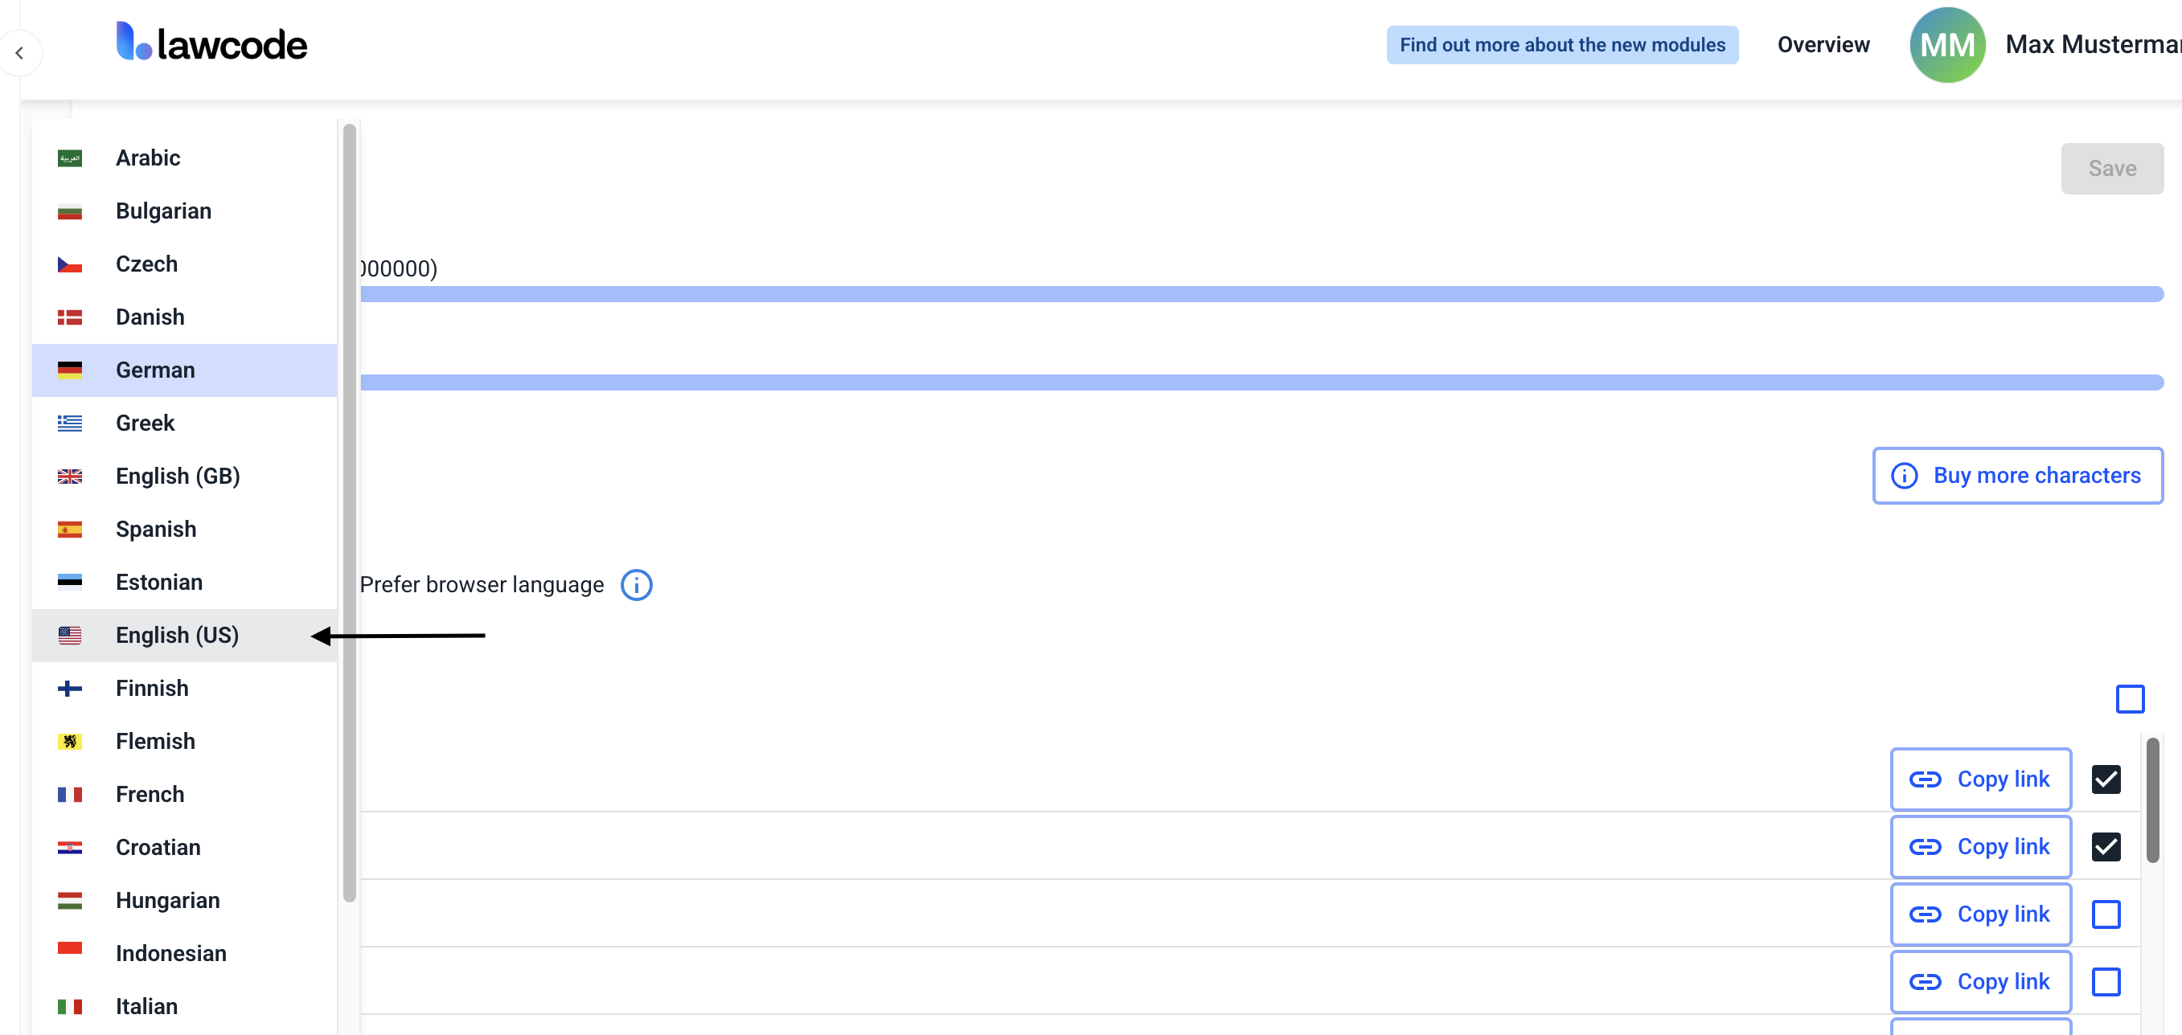Tick the select-all checkbox above the list
Image resolution: width=2182 pixels, height=1035 pixels.
[x=2130, y=699]
